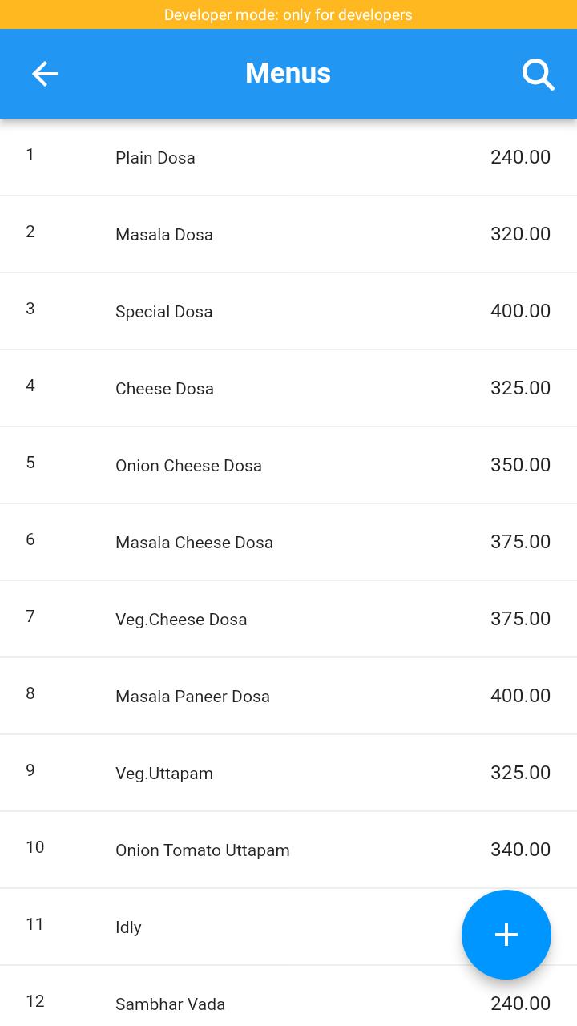Select the Veg.Uttapam item
The height and width of the screenshot is (1026, 577).
288,773
